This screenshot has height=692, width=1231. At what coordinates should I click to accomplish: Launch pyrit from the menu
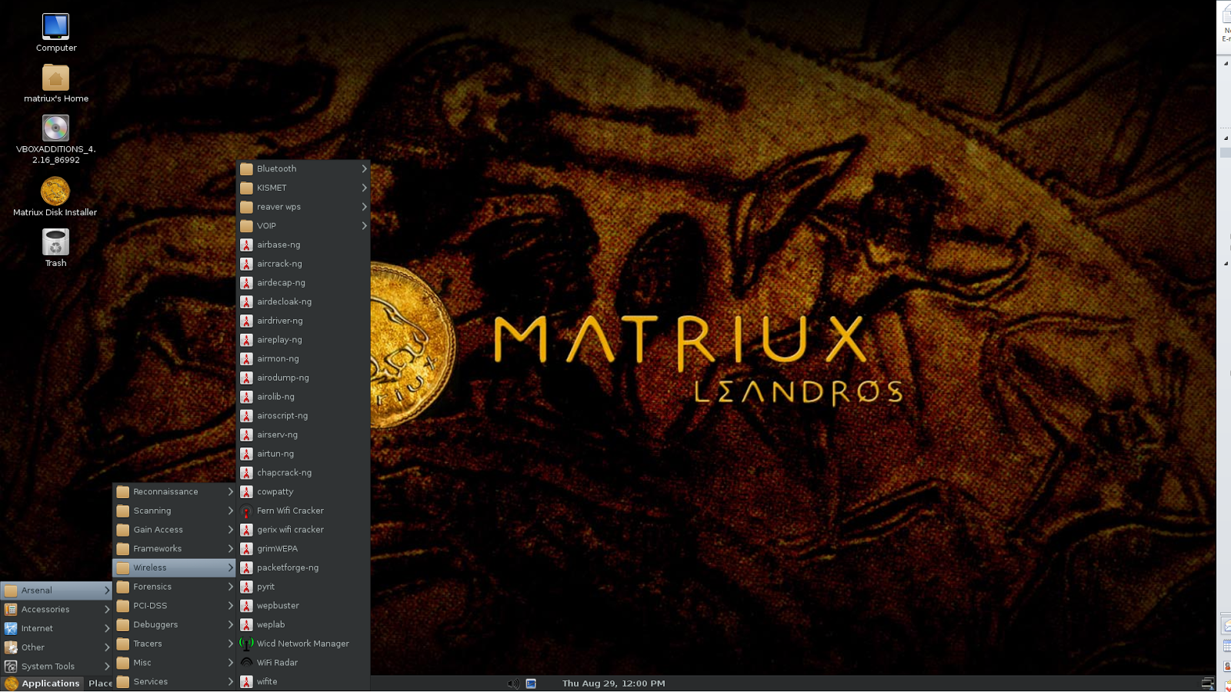265,586
